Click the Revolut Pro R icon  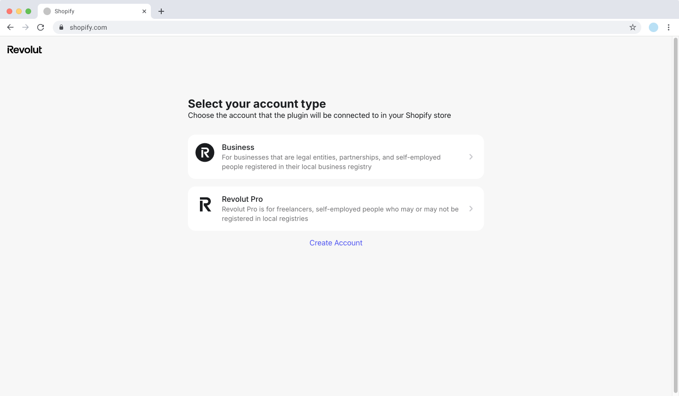click(x=205, y=205)
